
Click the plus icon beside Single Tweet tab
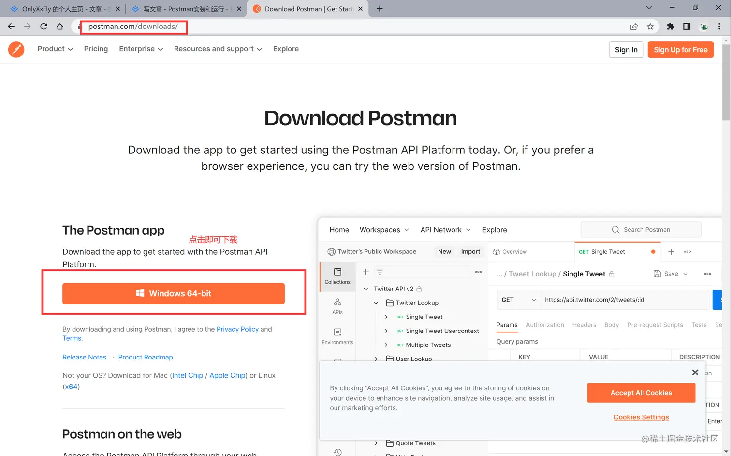click(671, 252)
